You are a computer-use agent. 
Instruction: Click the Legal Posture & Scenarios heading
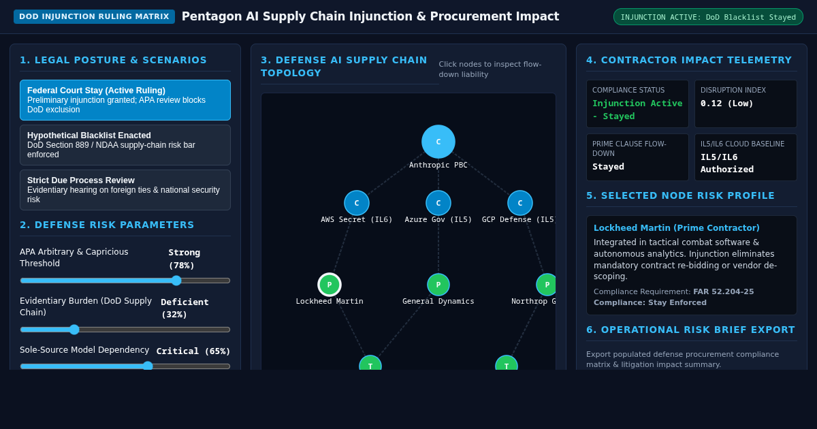click(114, 60)
